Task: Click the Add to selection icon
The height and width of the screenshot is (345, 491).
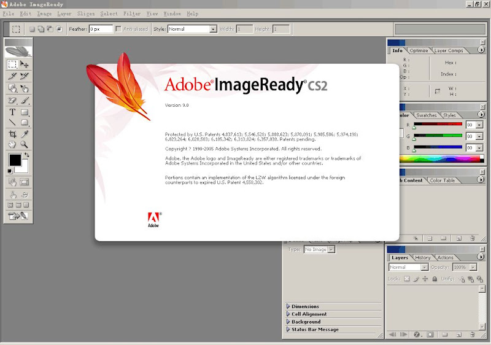Action: pyautogui.click(x=41, y=29)
